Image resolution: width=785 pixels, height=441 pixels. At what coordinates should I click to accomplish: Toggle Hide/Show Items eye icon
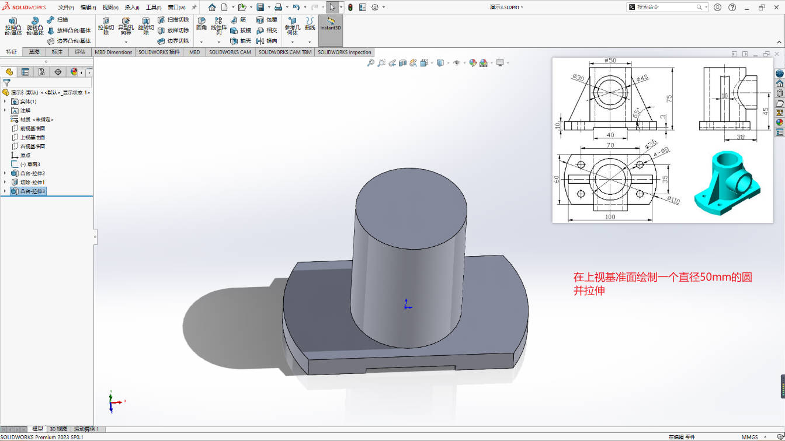point(456,63)
